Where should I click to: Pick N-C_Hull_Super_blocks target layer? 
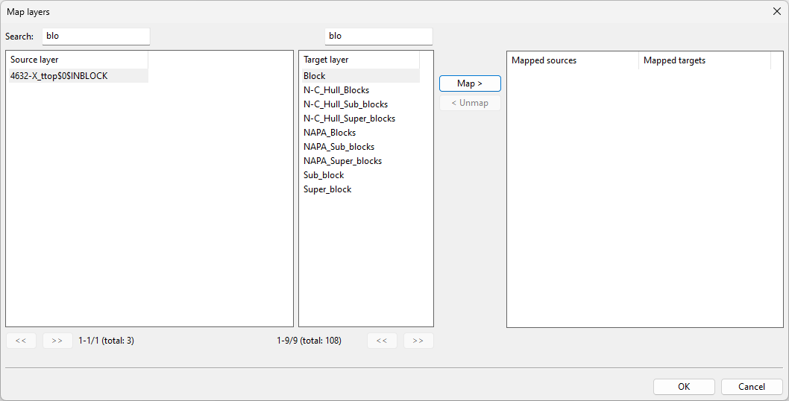tap(349, 119)
